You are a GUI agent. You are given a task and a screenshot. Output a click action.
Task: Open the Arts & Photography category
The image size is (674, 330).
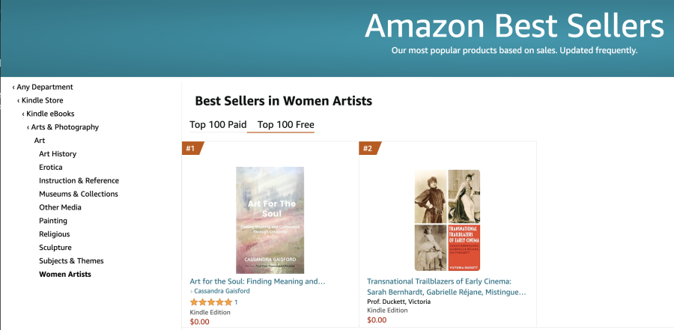point(64,127)
